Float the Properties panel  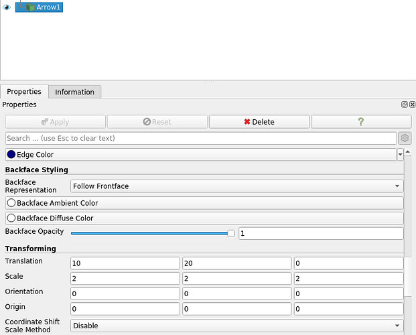[405, 105]
